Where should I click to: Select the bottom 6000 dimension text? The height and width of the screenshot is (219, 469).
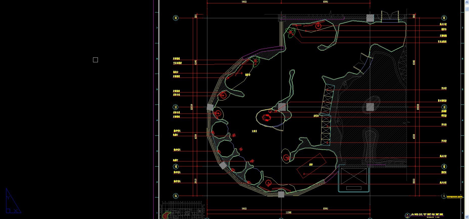click(325, 209)
